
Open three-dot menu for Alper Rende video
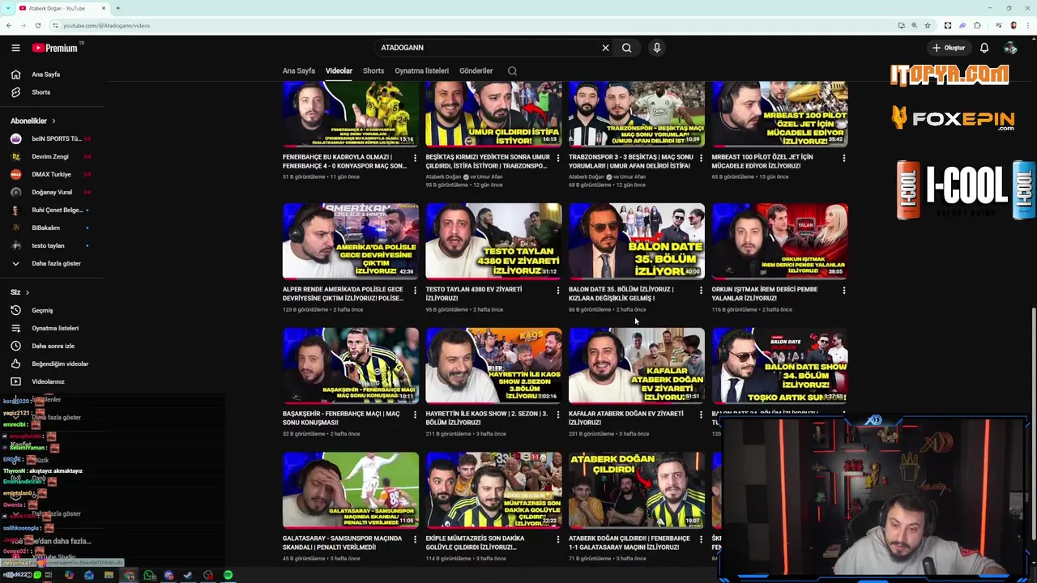(415, 290)
